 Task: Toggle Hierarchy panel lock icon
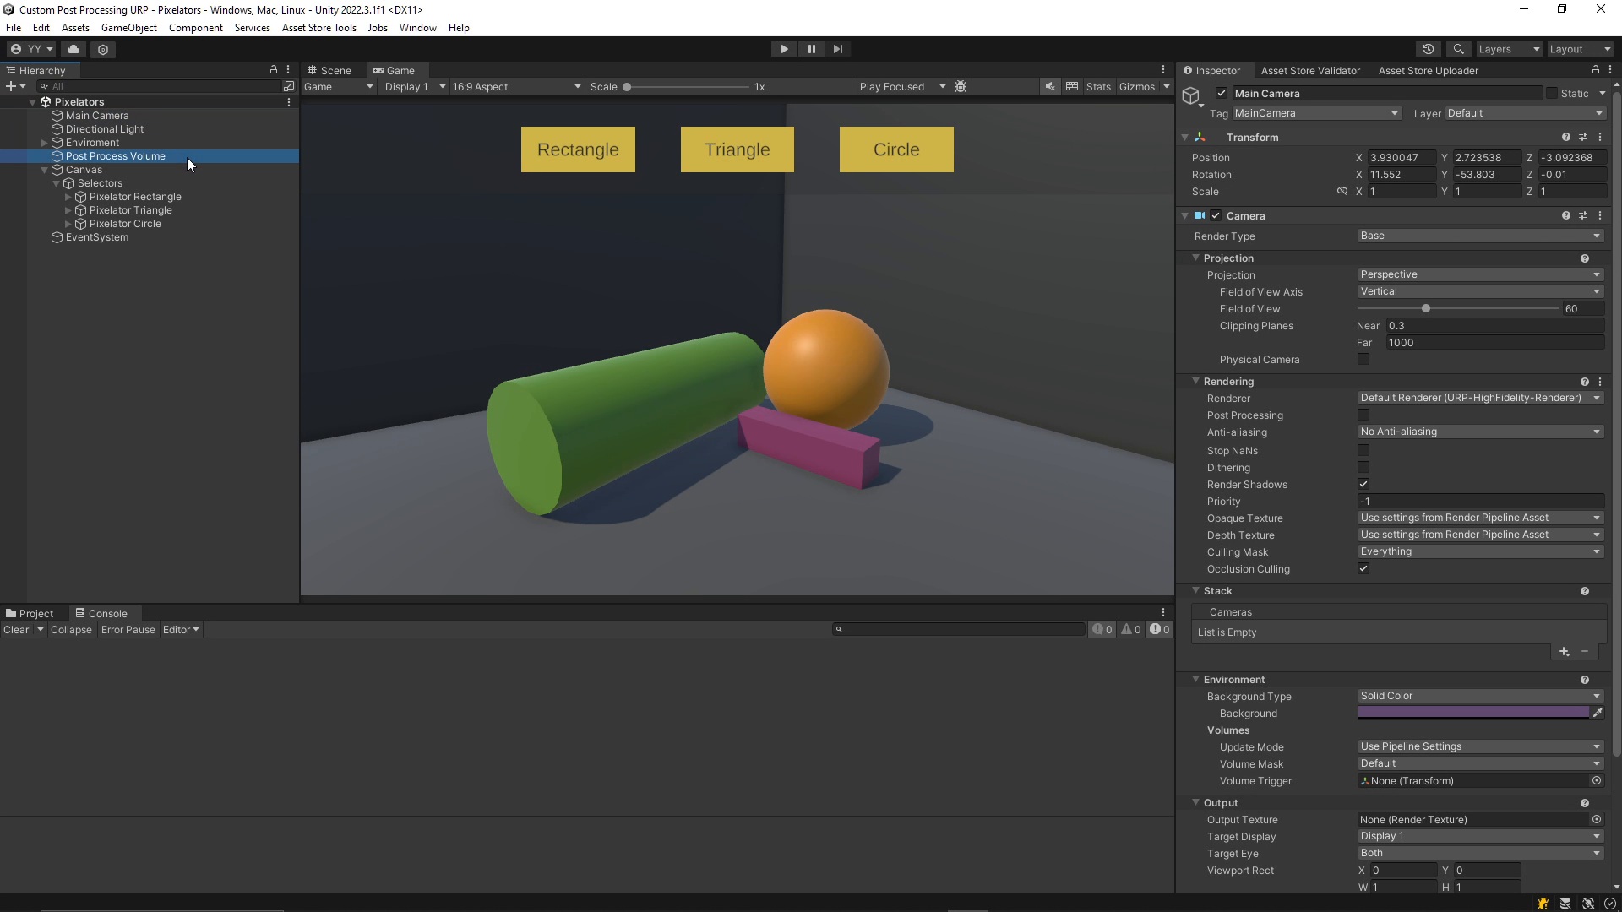pos(273,70)
